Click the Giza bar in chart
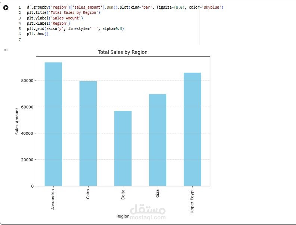 coord(158,140)
